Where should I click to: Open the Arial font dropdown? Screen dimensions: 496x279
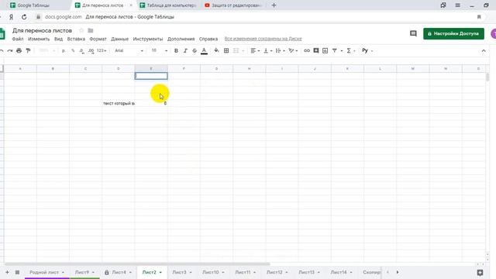129,50
